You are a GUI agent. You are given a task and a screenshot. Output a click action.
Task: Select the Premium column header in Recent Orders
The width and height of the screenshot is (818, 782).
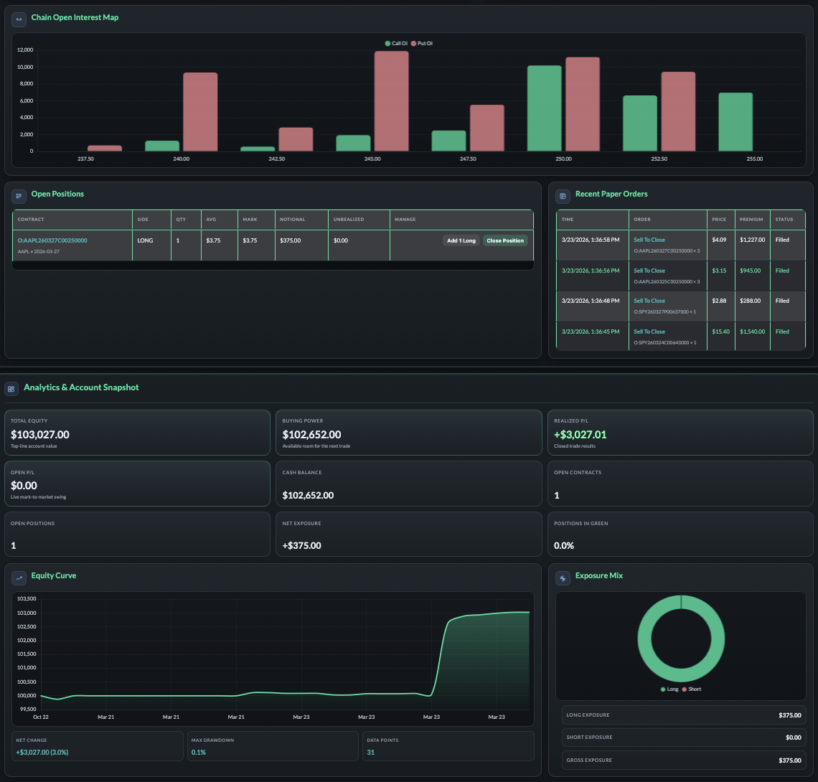click(x=751, y=220)
